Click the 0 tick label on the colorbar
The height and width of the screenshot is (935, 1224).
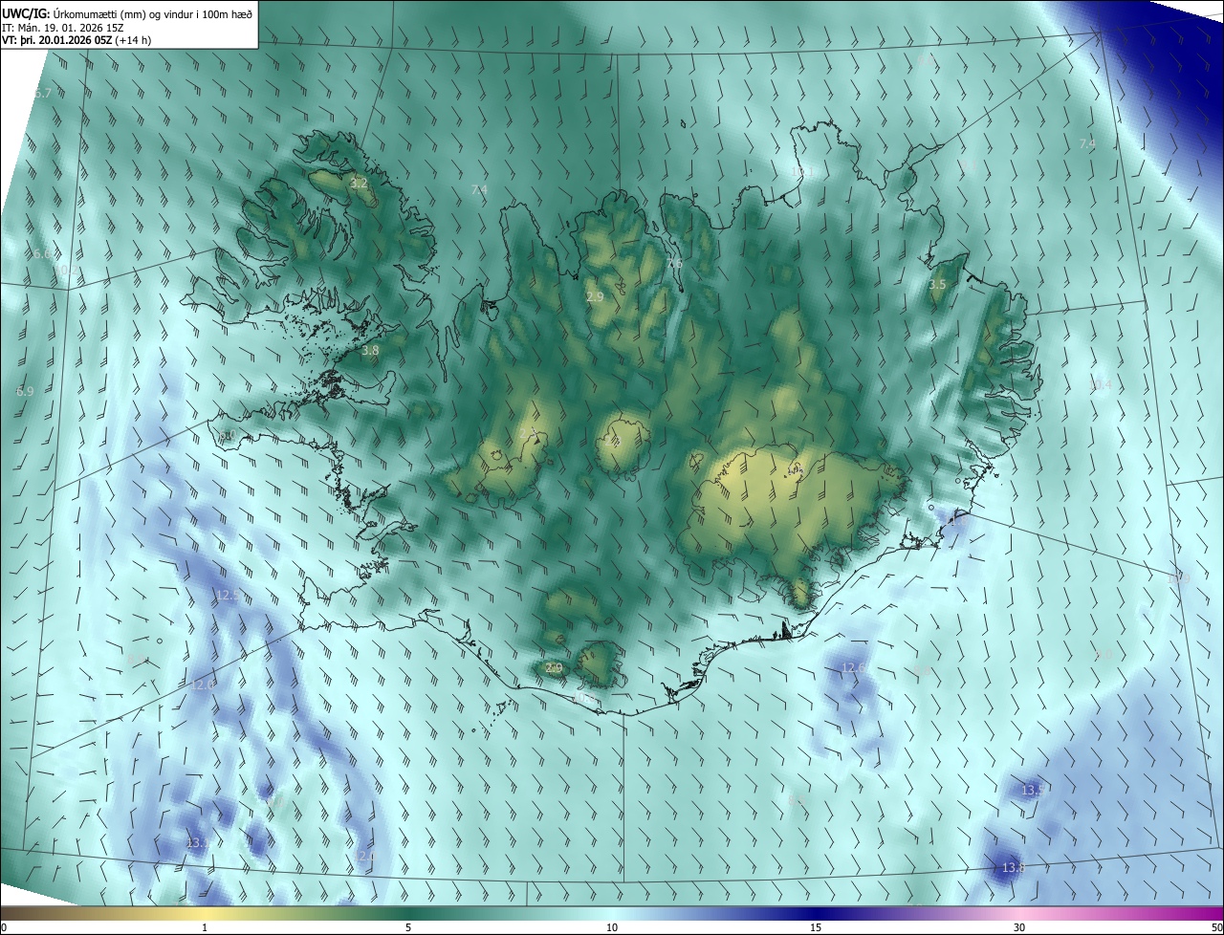tap(4, 927)
